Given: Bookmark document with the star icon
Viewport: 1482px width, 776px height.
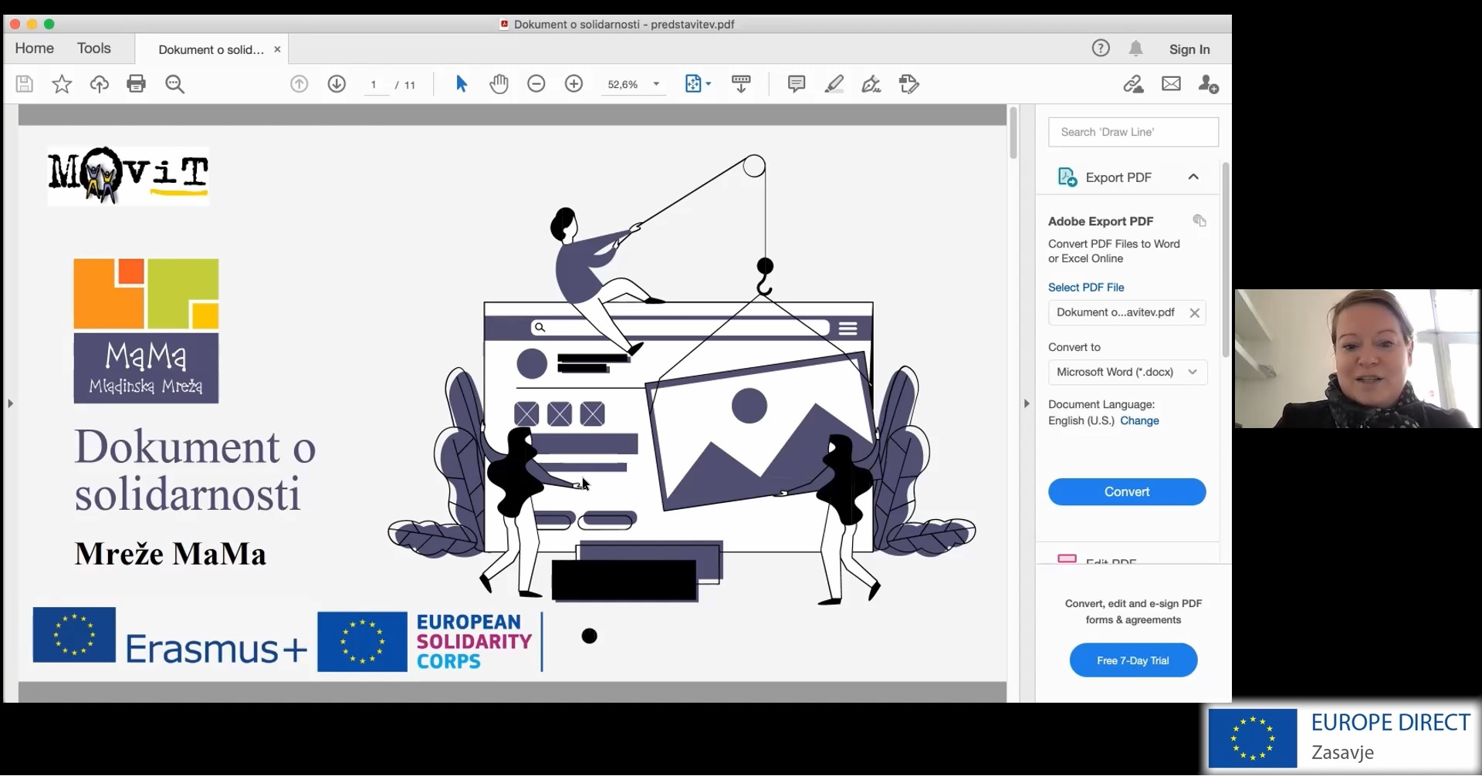Looking at the screenshot, I should coord(62,84).
